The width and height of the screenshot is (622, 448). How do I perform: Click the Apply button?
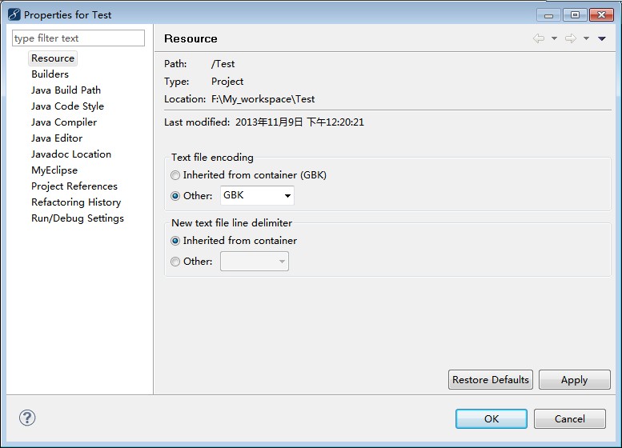click(x=574, y=380)
